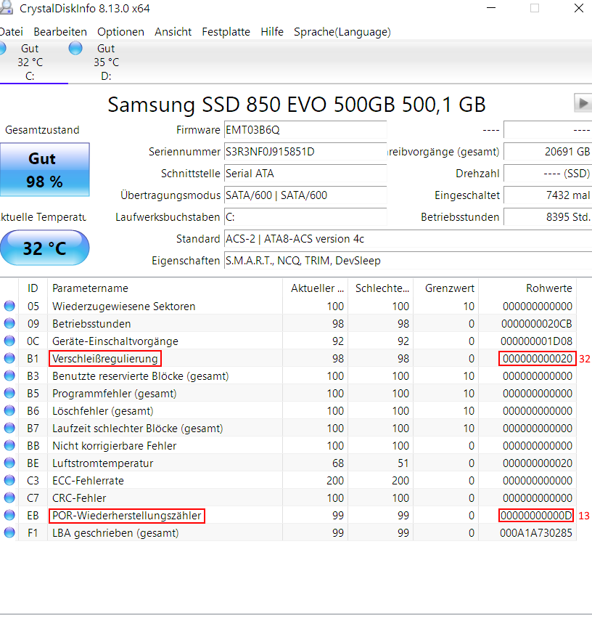Click the Laufwerksbuchstaben field C:
The width and height of the screenshot is (592, 621).
click(305, 217)
